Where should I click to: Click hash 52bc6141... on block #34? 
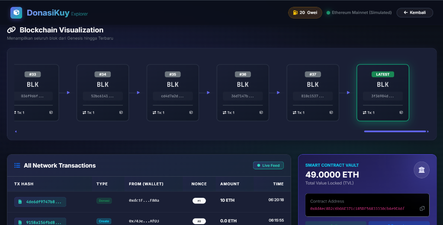(103, 96)
